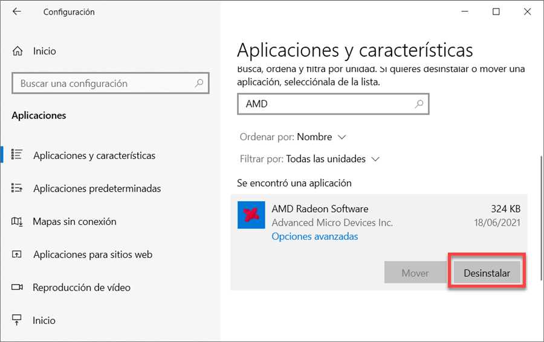Image resolution: width=544 pixels, height=342 pixels.
Task: Close the Configuración window
Action: (x=527, y=11)
